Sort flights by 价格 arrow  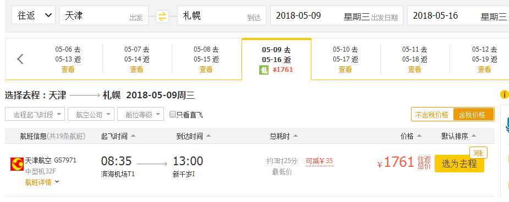tap(419, 136)
